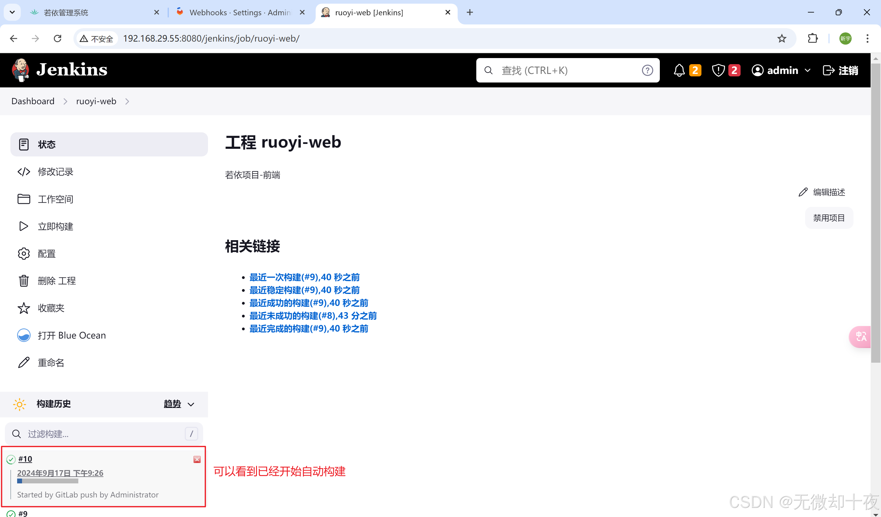Bookmark page with star icon
The image size is (881, 517).
782,38
